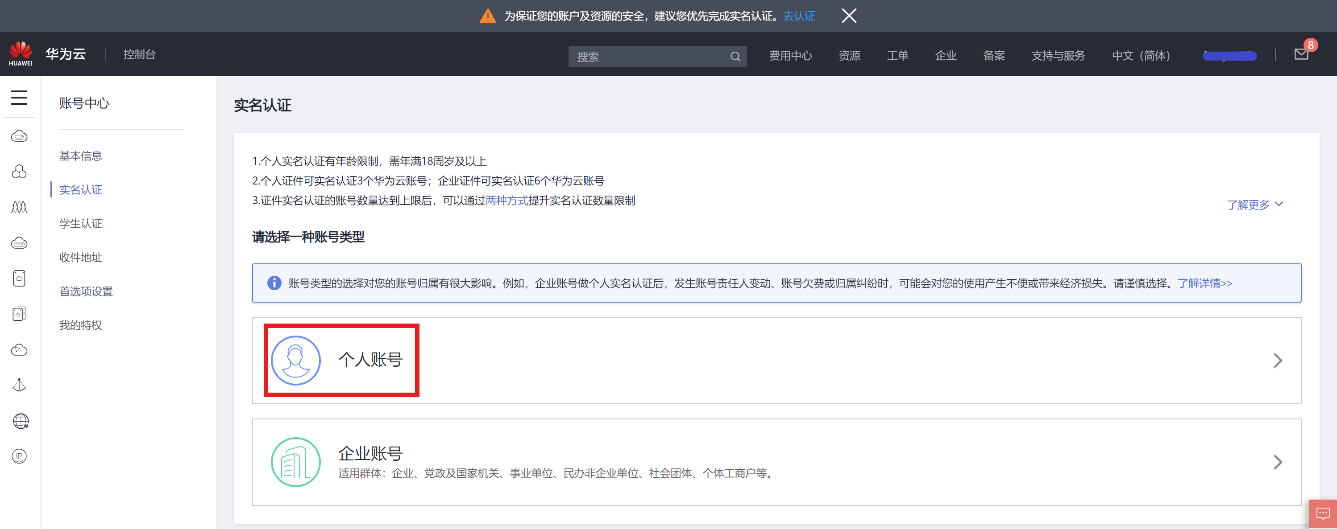Click the search magnifier icon
1337x529 pixels.
735,57
